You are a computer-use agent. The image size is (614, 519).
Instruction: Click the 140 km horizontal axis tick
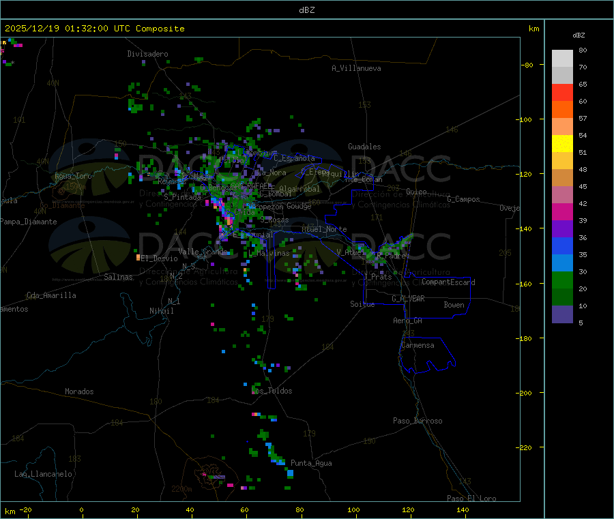463,510
